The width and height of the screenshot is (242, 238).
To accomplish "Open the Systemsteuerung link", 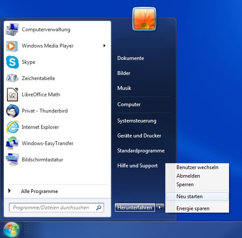I will click(x=137, y=121).
